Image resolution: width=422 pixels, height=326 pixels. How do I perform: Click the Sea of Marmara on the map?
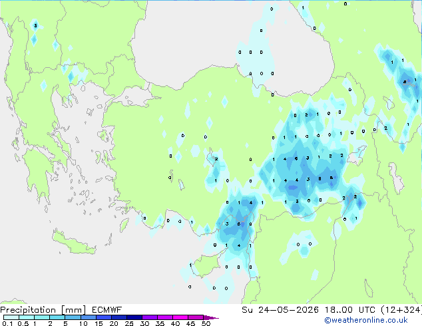[133, 97]
